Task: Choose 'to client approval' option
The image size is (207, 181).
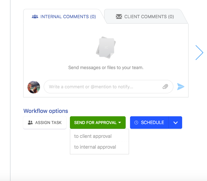Action: coord(99,136)
